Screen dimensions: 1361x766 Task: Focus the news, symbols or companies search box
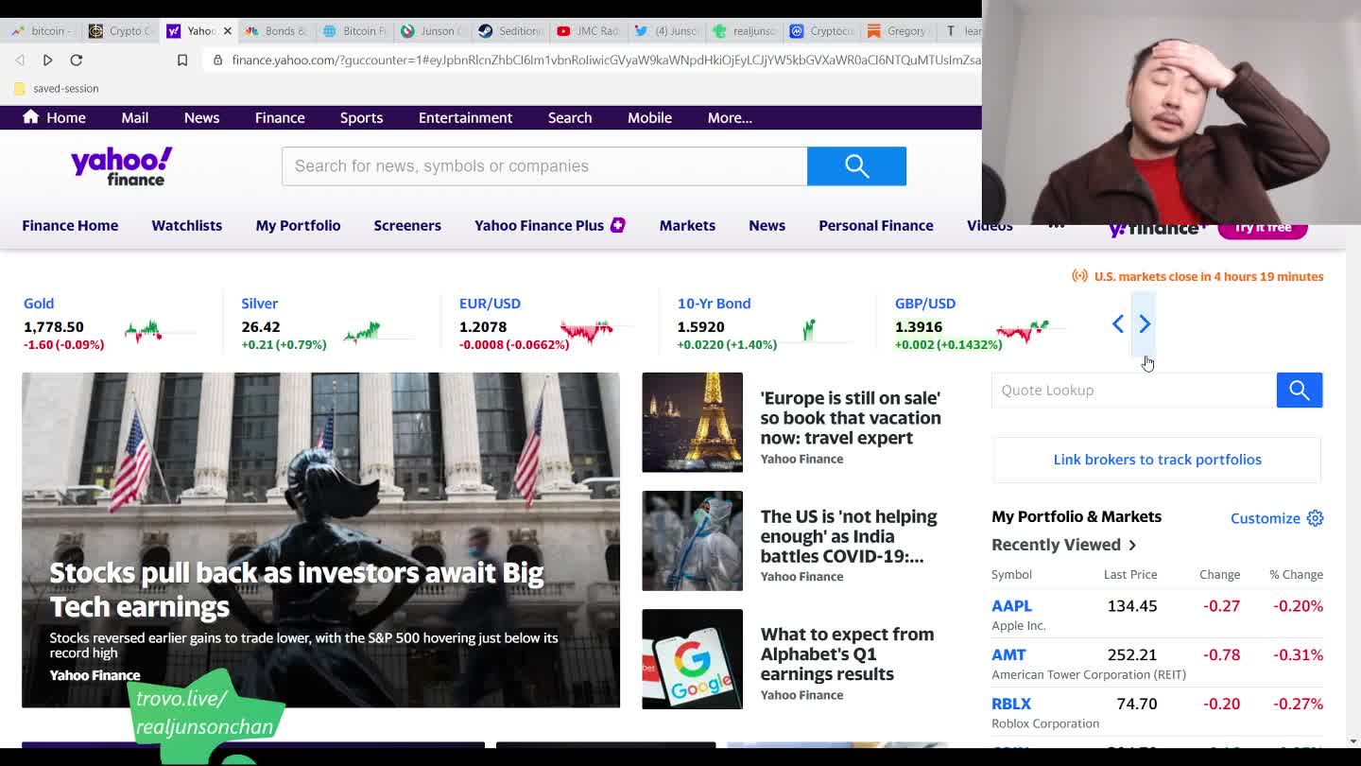pyautogui.click(x=544, y=166)
